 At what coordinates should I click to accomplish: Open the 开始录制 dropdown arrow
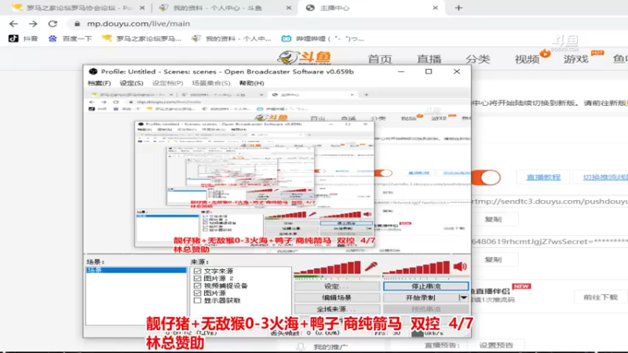pyautogui.click(x=463, y=298)
